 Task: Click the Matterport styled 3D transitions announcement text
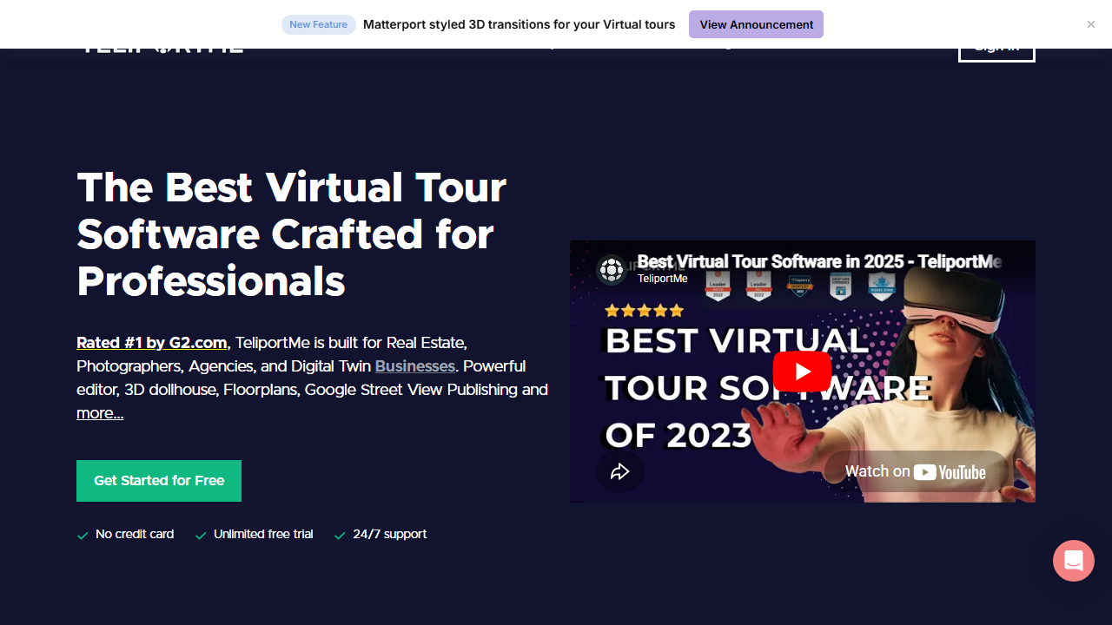tap(519, 24)
